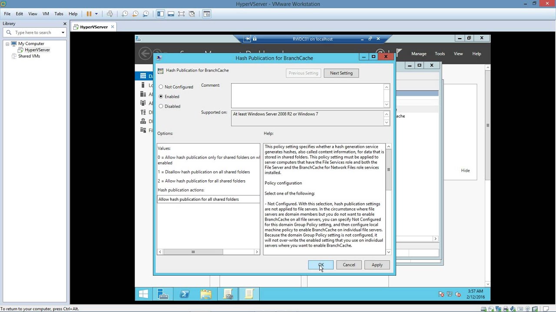Screen dimensions: 556x312
Task: Click the taskbar clock showing 3:57 AM
Action: click(x=476, y=294)
